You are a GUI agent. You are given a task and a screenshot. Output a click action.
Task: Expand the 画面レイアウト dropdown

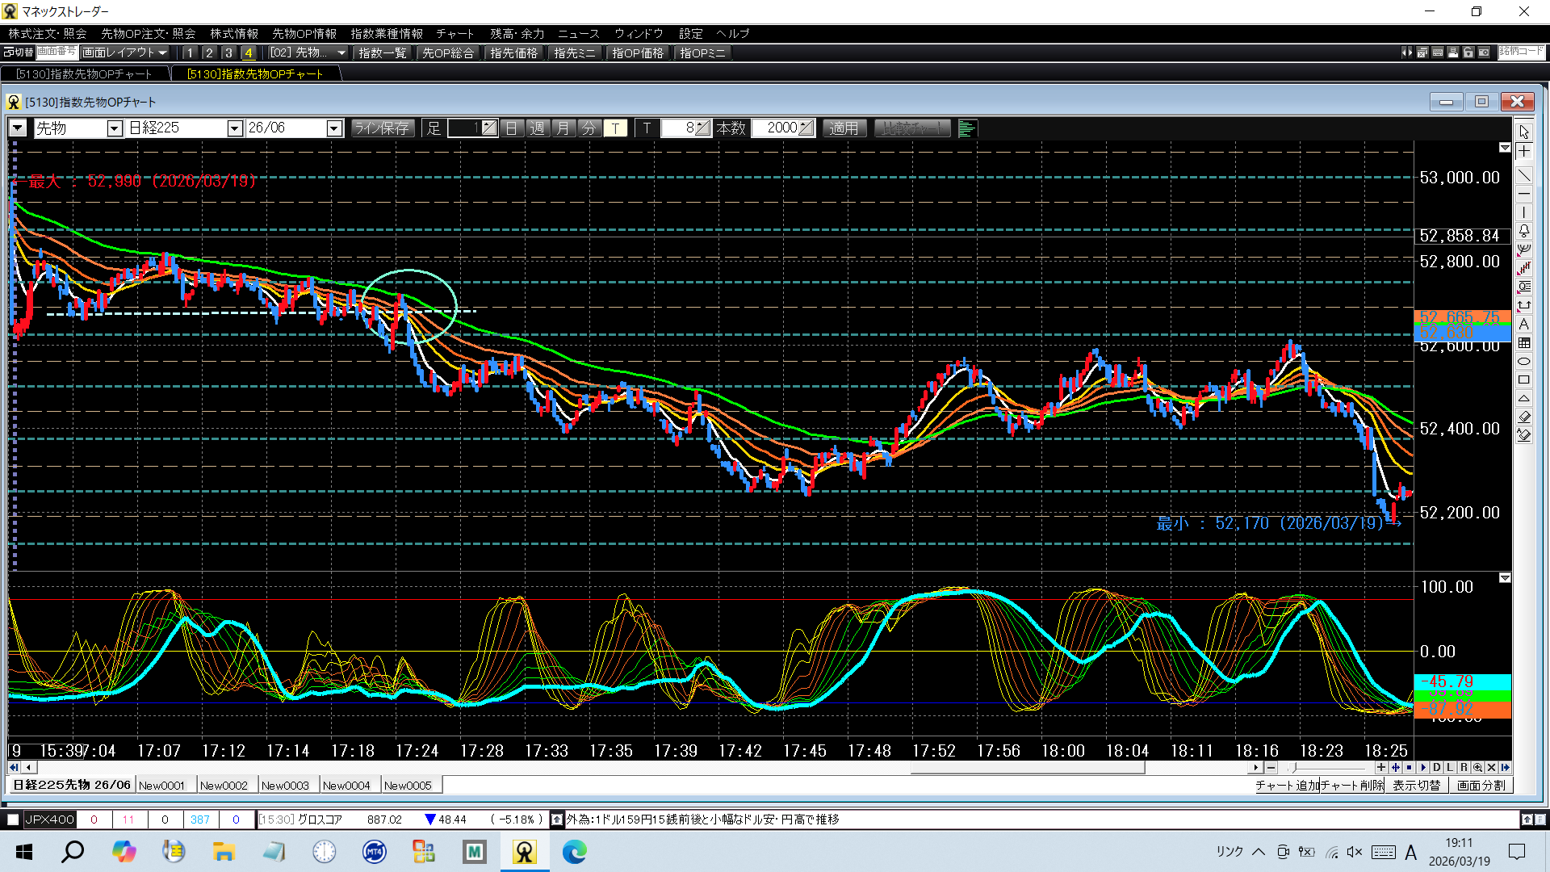(x=125, y=52)
